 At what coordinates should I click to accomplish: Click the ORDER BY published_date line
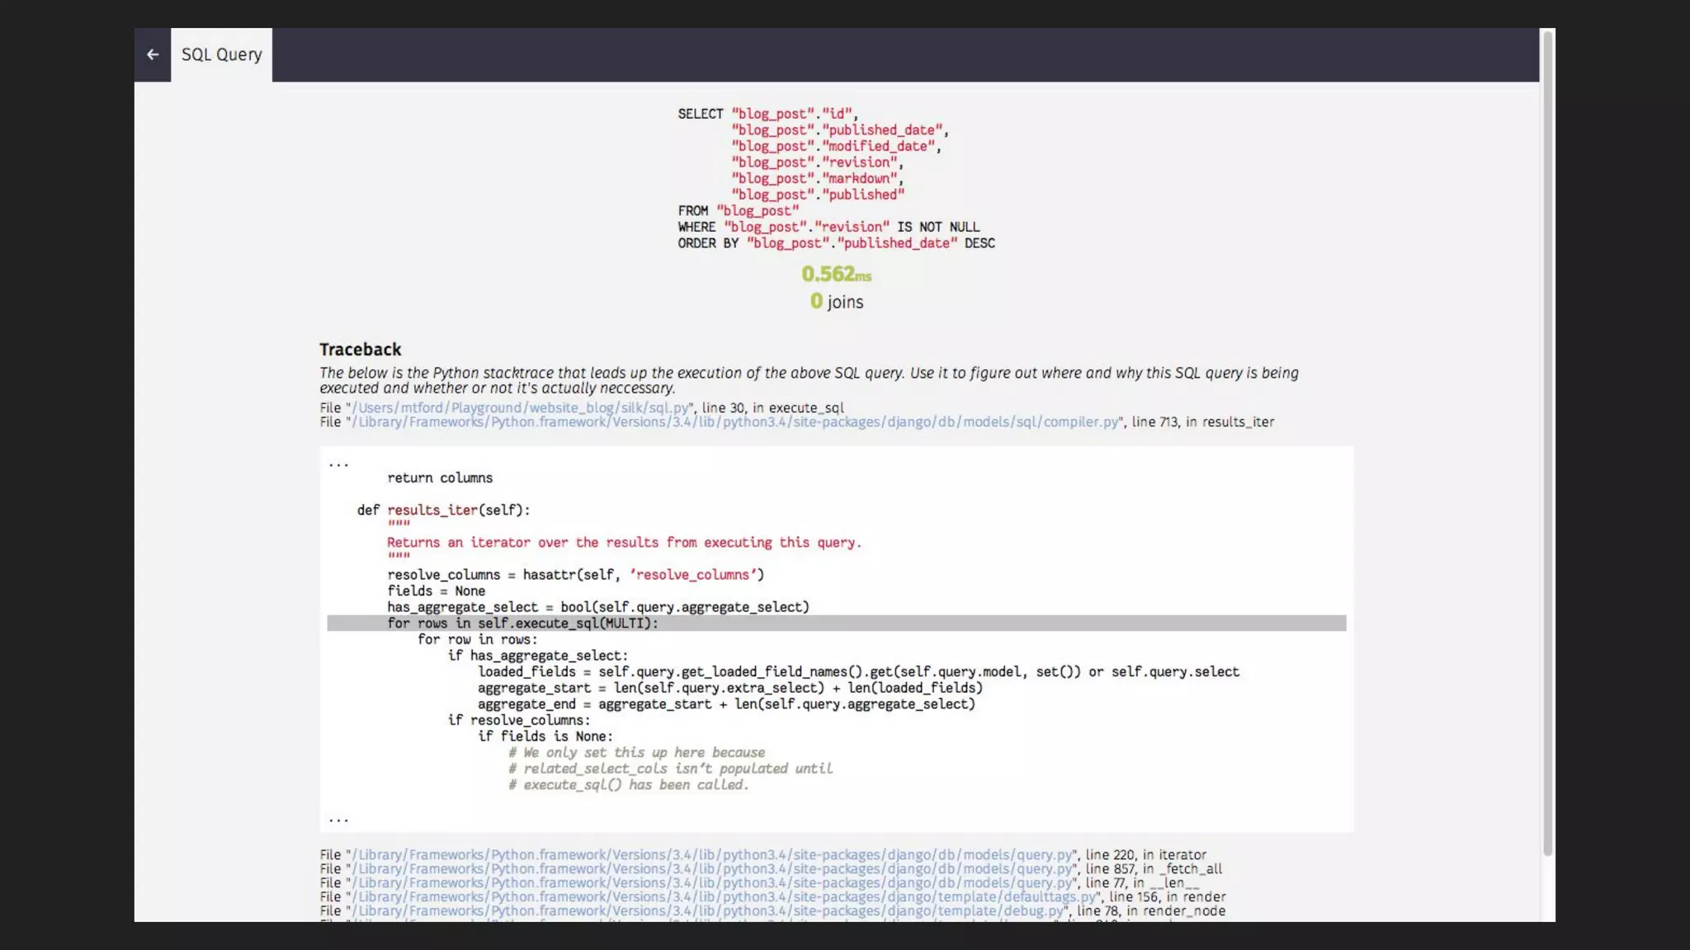tap(836, 243)
